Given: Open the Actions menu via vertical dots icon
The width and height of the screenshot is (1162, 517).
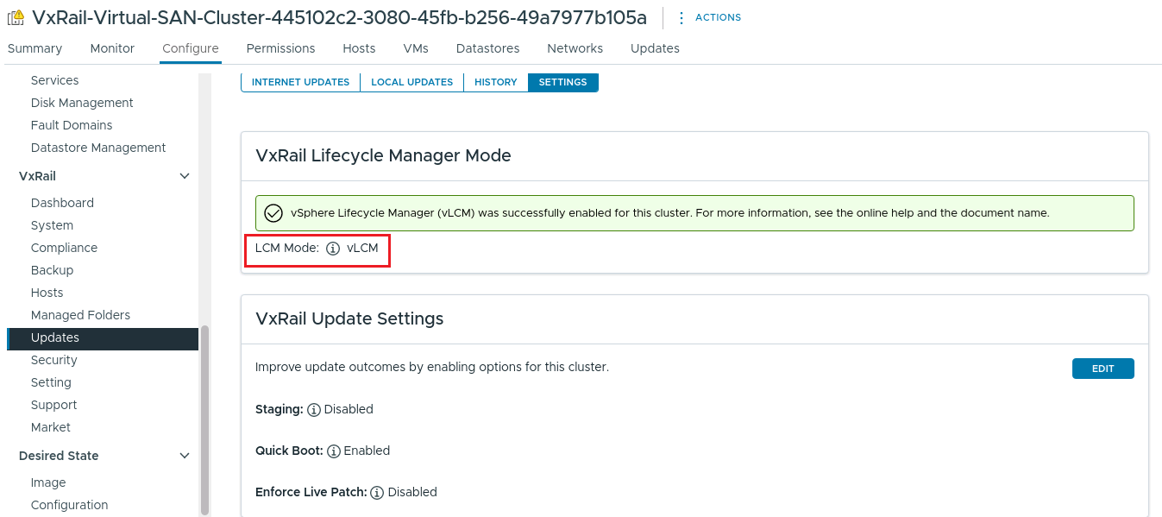Looking at the screenshot, I should click(681, 16).
